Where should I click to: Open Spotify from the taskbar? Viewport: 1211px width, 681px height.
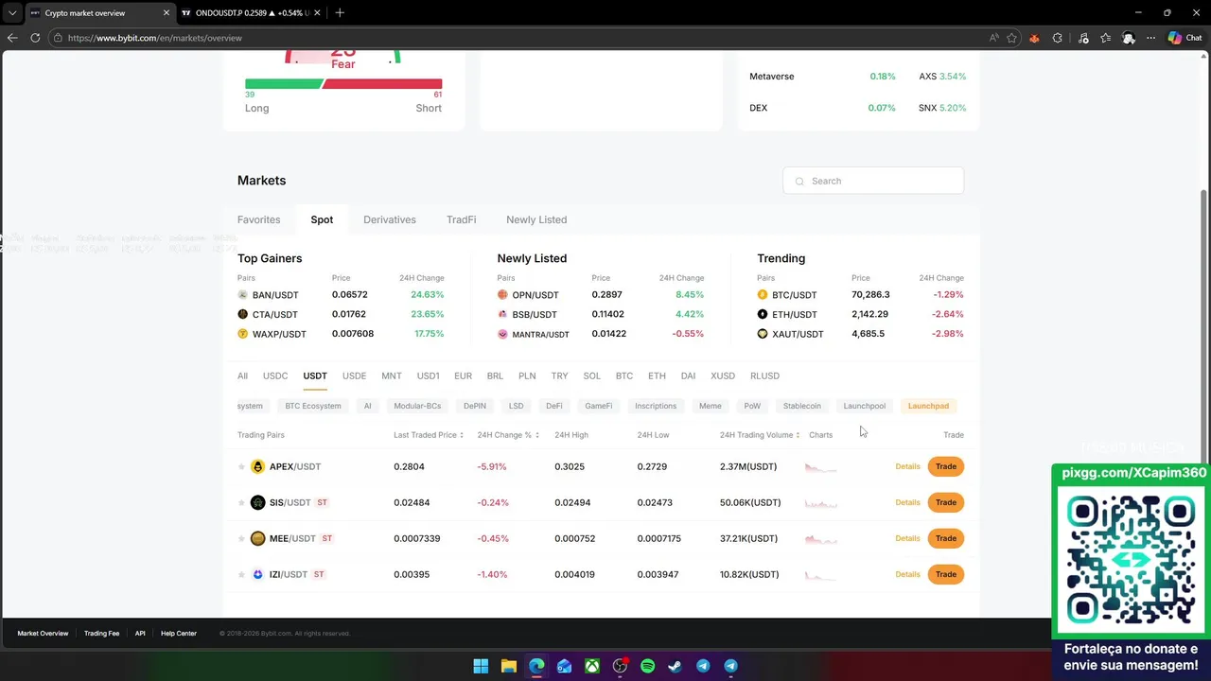coord(647,666)
